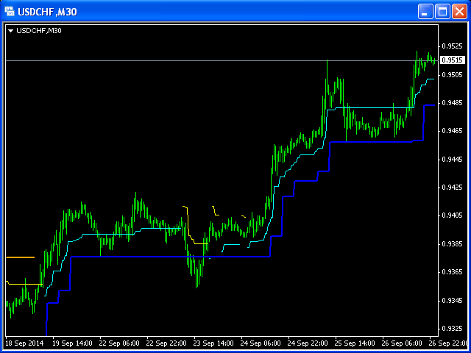Click the 0.9365 price level label
Image resolution: width=471 pixels, height=353 pixels.
click(x=452, y=272)
